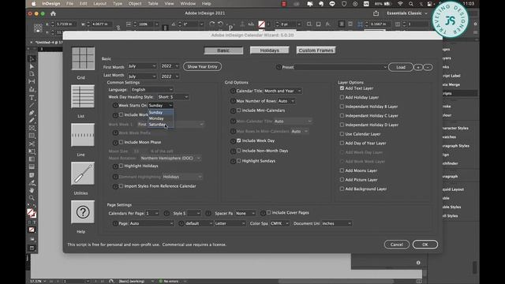Select the Zoom tool

[32, 198]
